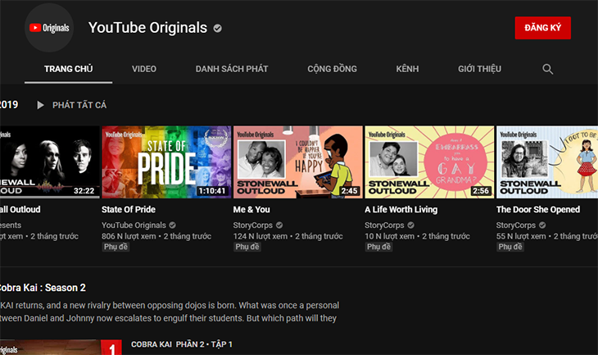Open The Door She Opened thumbnail
Image resolution: width=598 pixels, height=355 pixels.
547,162
